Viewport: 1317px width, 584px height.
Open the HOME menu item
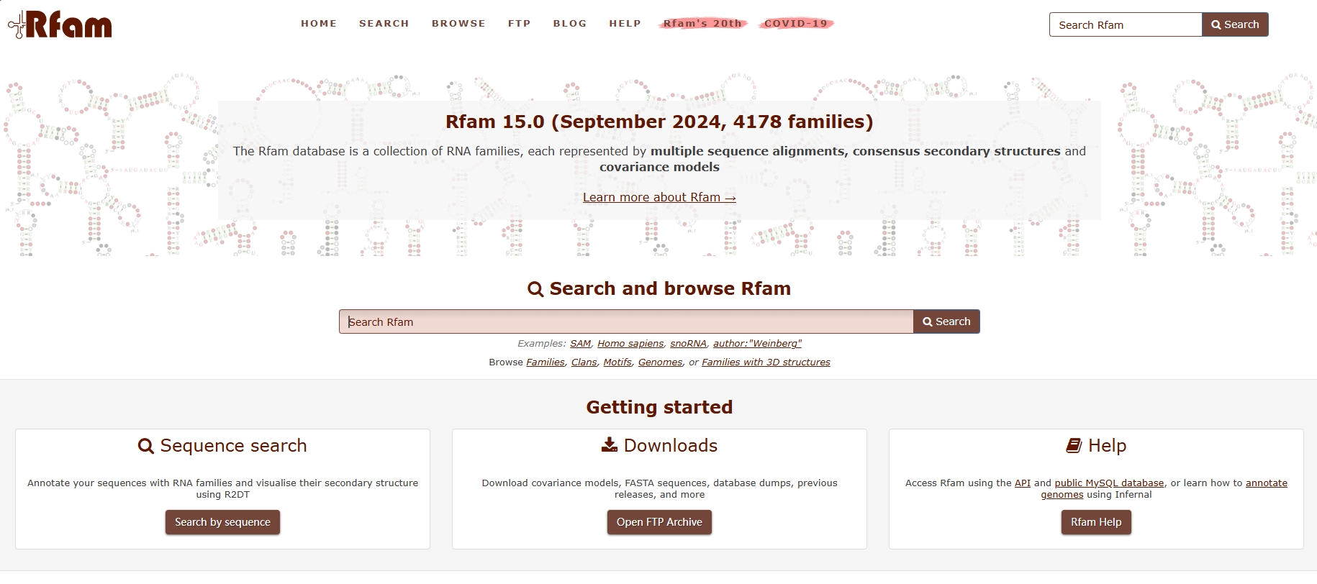pyautogui.click(x=319, y=24)
